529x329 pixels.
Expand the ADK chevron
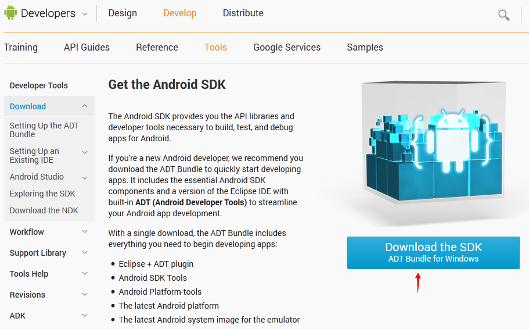pos(85,316)
